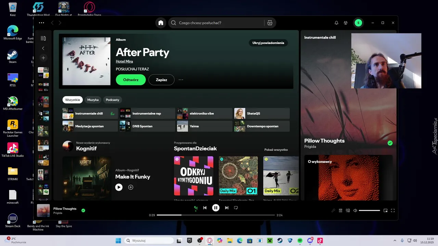
Task: Skip to the previous track
Action: click(205, 208)
